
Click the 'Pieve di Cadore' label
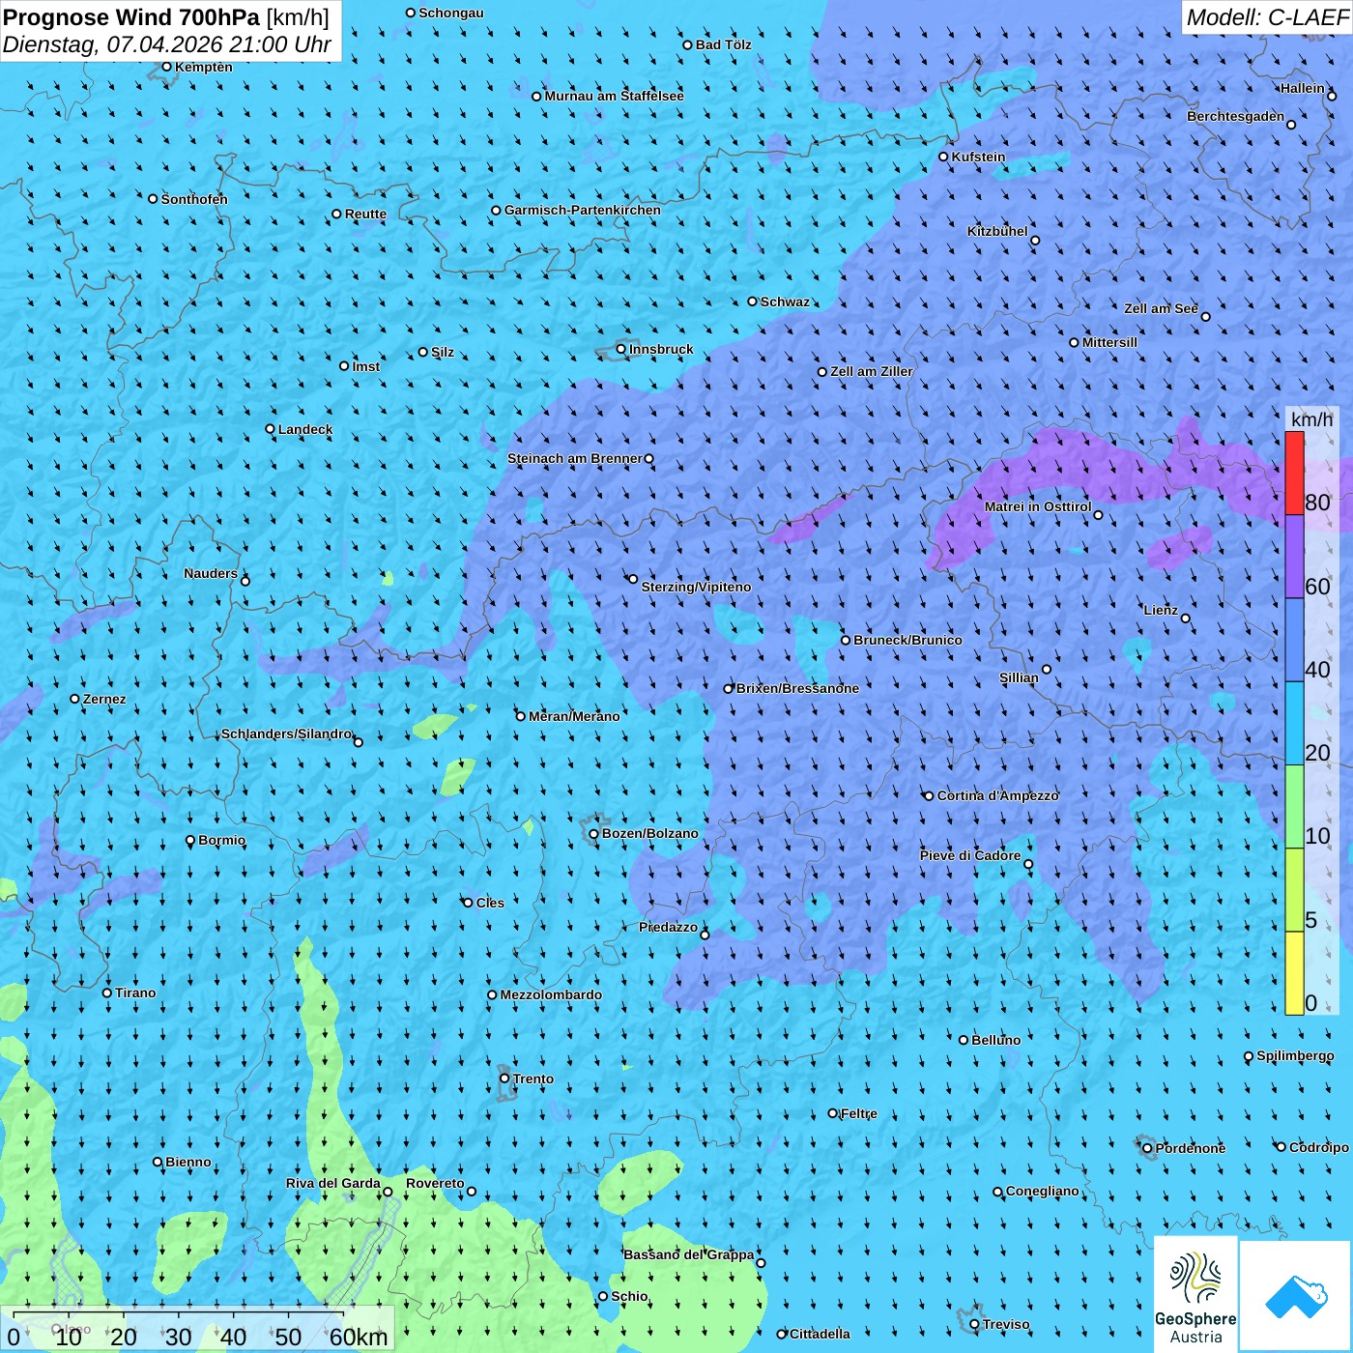(970, 855)
